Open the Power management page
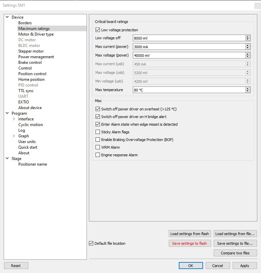Image resolution: width=261 pixels, height=273 pixels. 36,57
